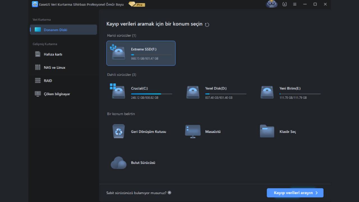Click the Masaüstü desktop monitor icon
359x202 pixels.
(x=193, y=132)
